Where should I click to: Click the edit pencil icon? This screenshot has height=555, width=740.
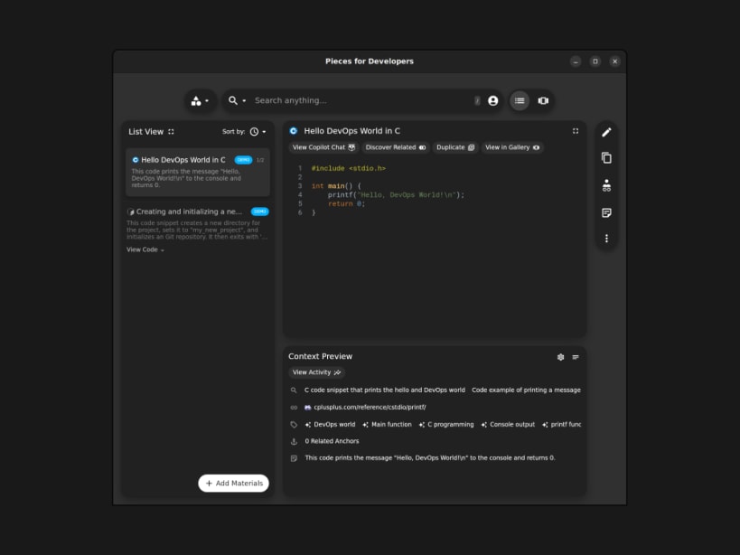606,132
